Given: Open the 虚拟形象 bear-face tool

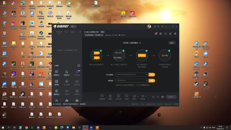Looking at the screenshot, I should (77, 83).
